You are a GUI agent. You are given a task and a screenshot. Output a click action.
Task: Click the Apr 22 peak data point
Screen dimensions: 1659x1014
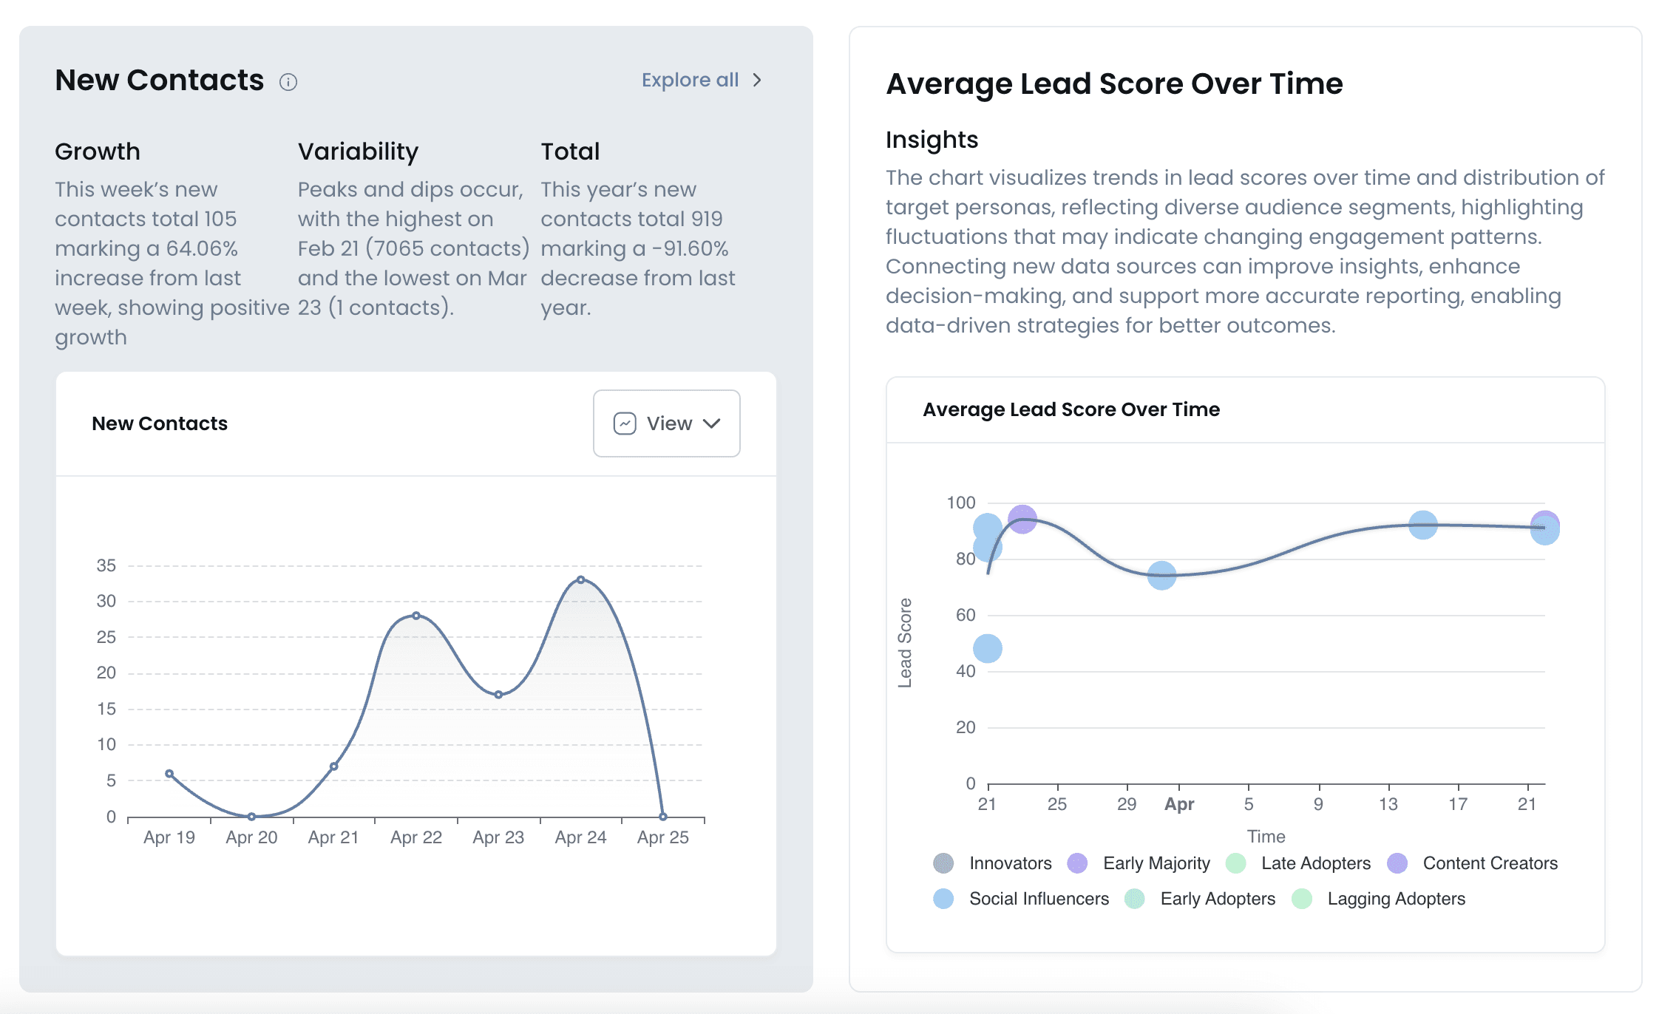416,616
